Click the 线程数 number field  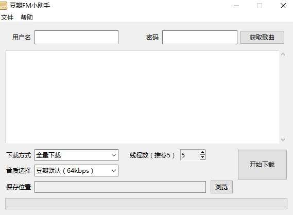190,155
